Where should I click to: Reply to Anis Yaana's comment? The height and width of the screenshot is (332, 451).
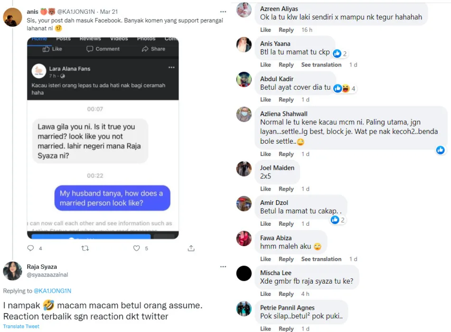click(x=286, y=65)
